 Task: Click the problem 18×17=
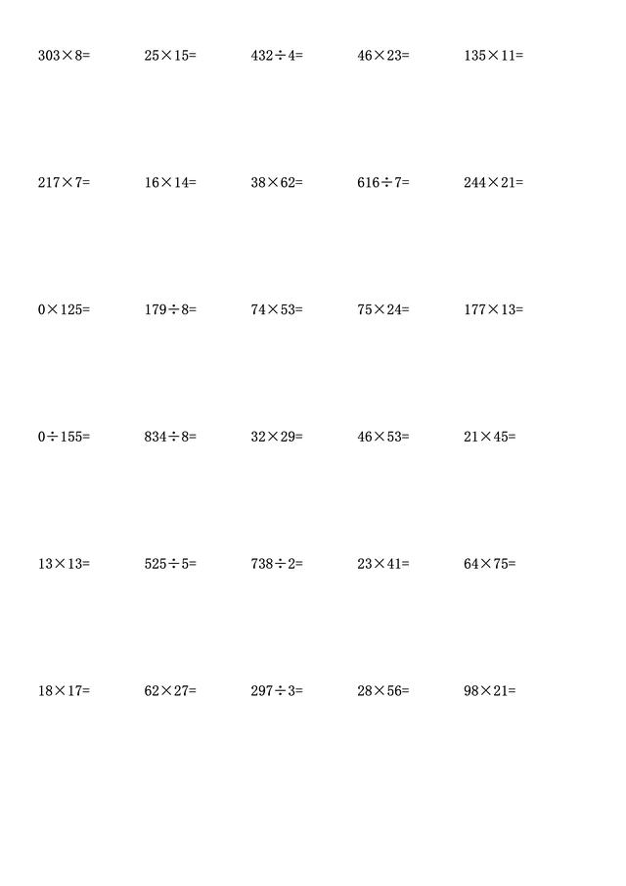(x=64, y=691)
